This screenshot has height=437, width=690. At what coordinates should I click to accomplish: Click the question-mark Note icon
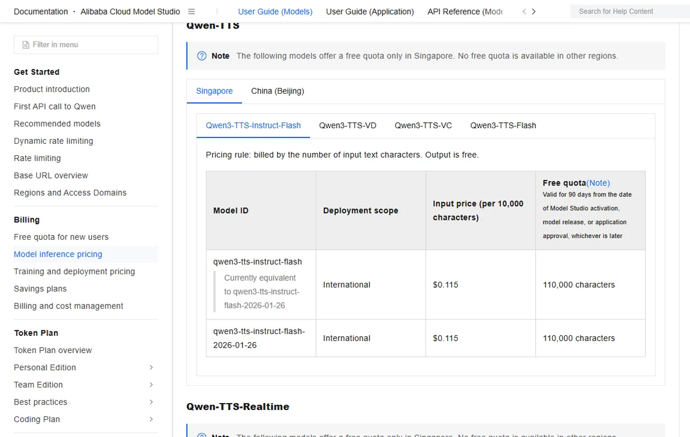202,56
